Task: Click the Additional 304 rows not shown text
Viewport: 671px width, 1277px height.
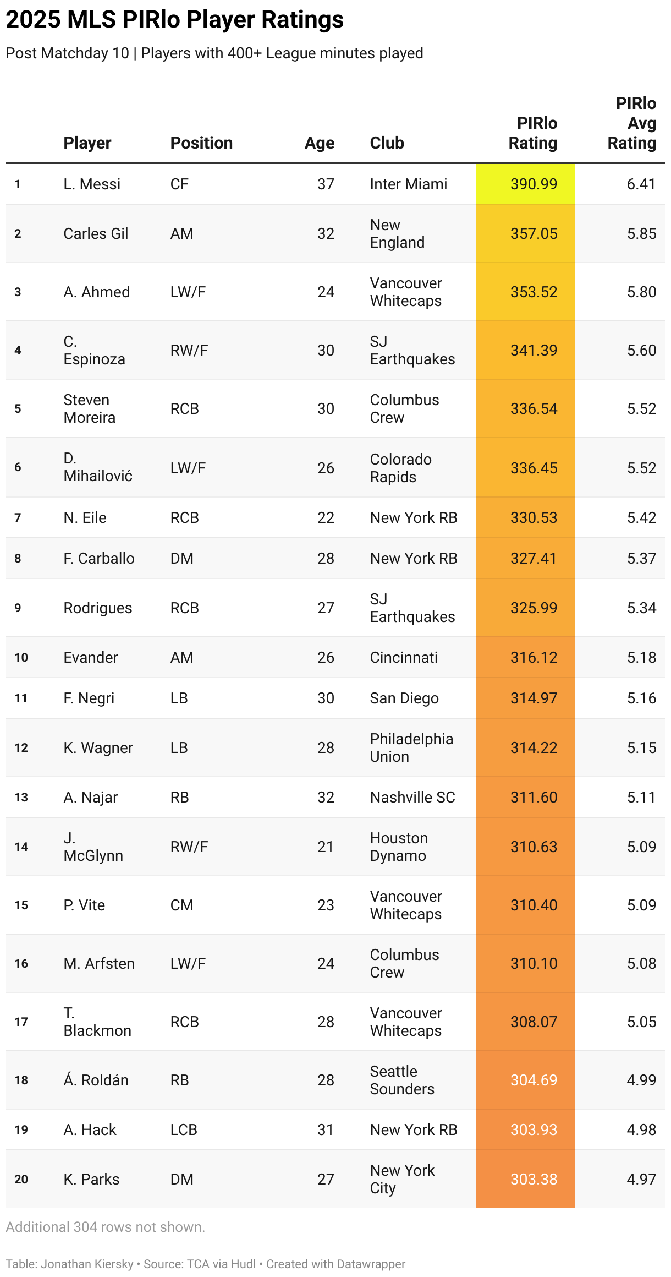Action: click(x=106, y=1227)
